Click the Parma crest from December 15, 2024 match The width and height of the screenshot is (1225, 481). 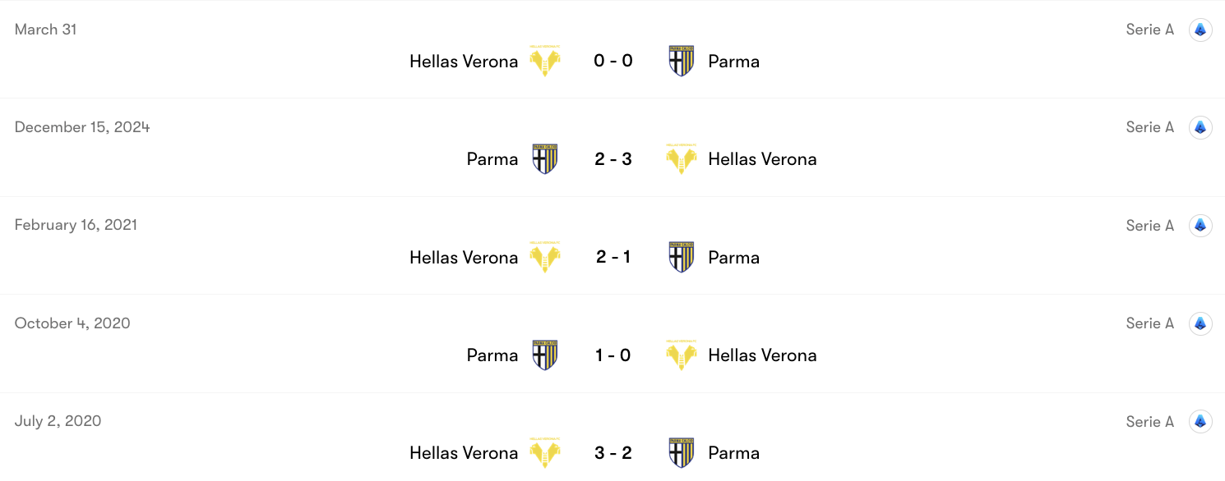point(545,158)
